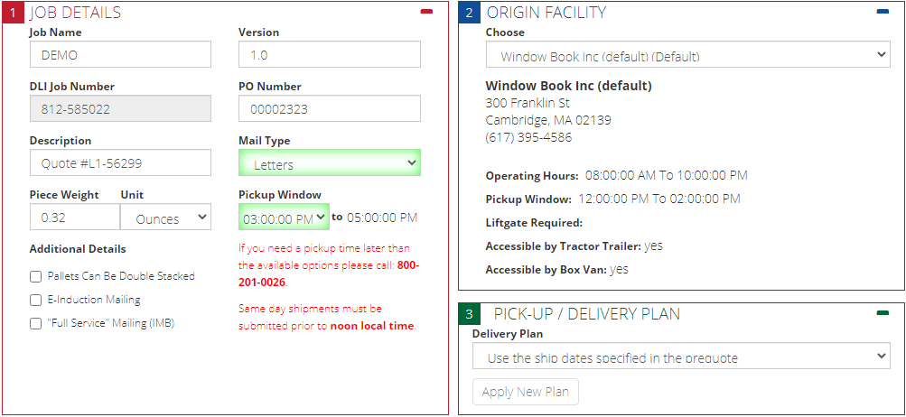Viewport: 906px width, 417px height.
Task: Collapse the Job Details panel via its minus icon
Action: (426, 11)
